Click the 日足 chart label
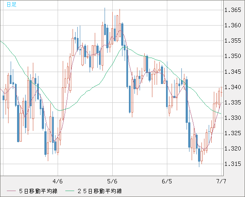Screen dimensions: 245x197 pos(12,4)
